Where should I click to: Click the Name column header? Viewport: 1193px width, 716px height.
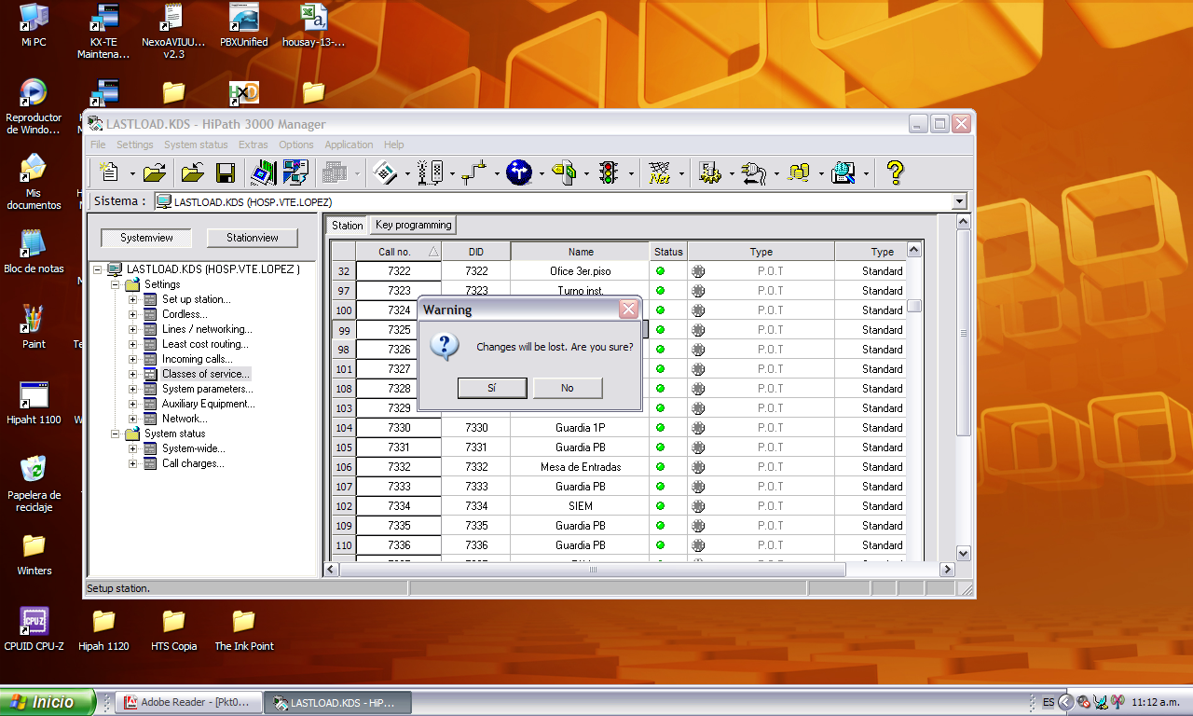[x=581, y=252]
